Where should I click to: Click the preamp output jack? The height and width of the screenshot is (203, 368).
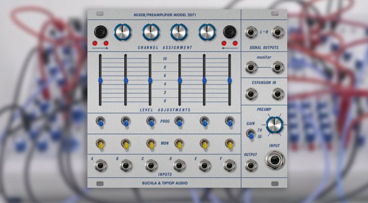tap(250, 165)
